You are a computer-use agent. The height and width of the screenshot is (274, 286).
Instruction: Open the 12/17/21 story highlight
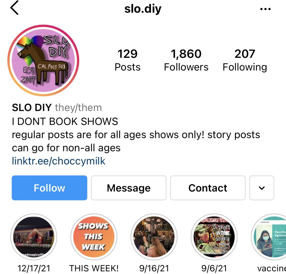tap(34, 237)
